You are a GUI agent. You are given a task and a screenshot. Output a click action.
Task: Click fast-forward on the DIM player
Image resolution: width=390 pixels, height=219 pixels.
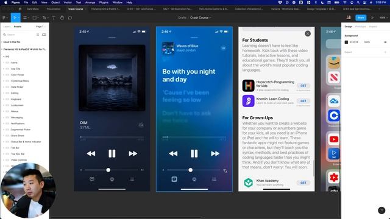(x=133, y=153)
